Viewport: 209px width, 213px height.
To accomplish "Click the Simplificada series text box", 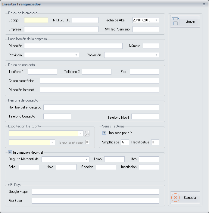I will pyautogui.click(x=125, y=142).
